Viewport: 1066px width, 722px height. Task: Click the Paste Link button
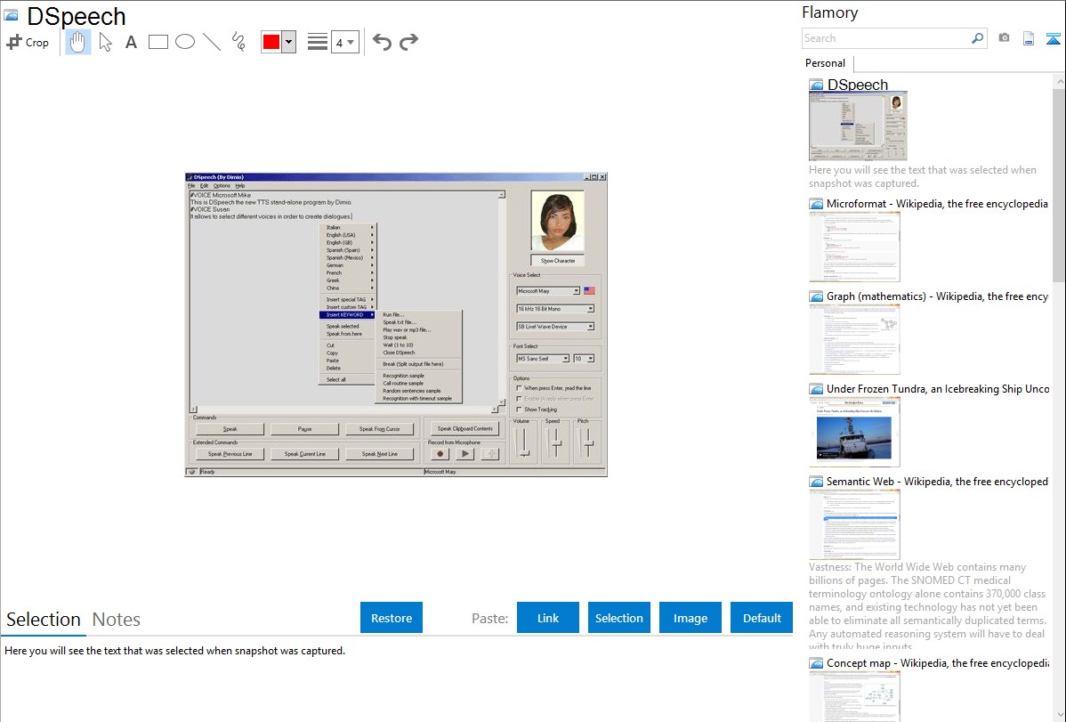pos(548,618)
